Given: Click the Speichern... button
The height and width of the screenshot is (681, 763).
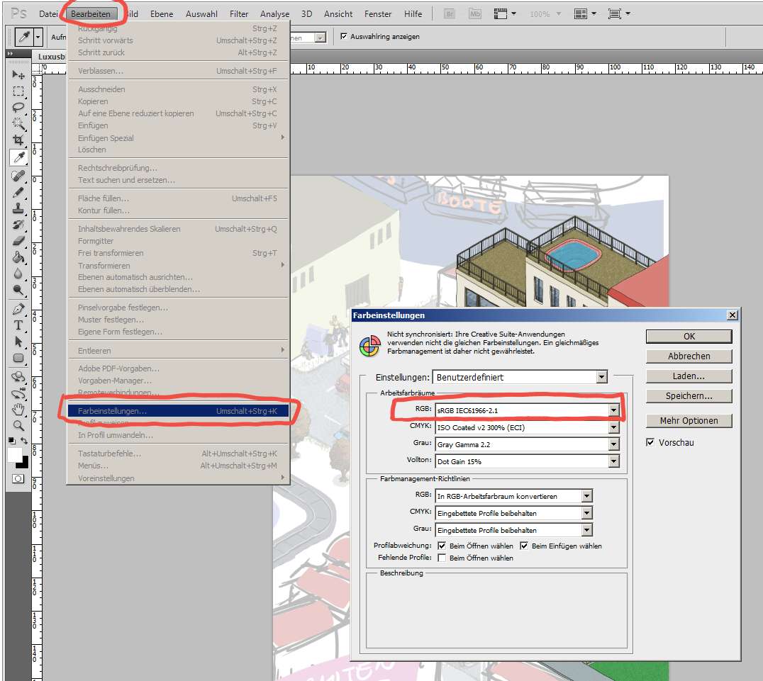Looking at the screenshot, I should (689, 396).
